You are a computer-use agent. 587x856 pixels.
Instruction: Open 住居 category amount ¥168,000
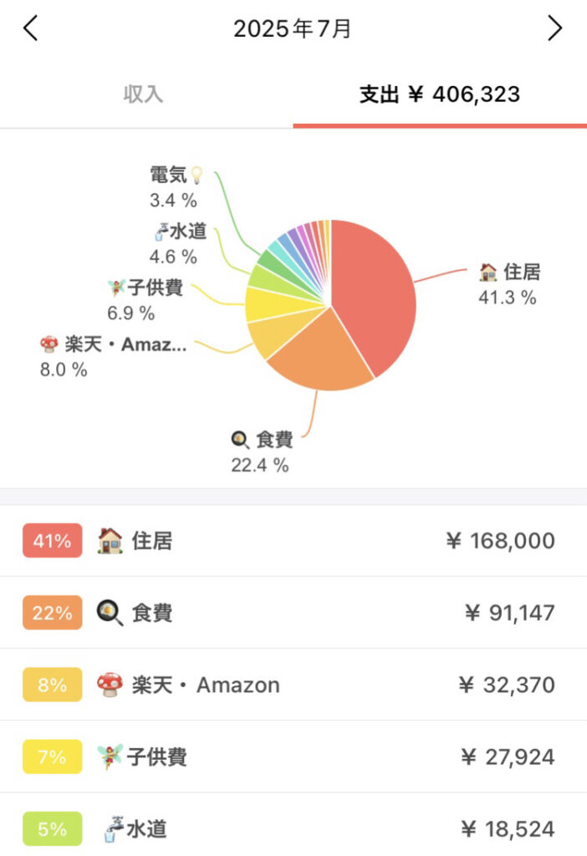[x=500, y=541]
